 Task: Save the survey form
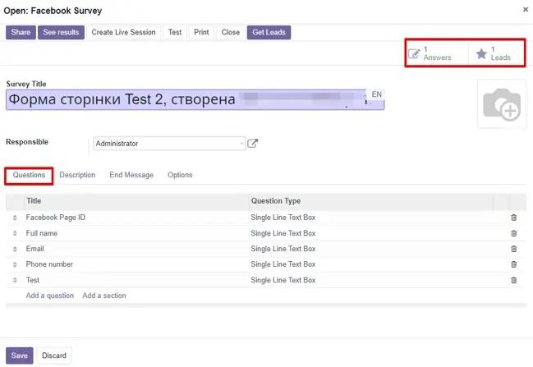[x=20, y=356]
